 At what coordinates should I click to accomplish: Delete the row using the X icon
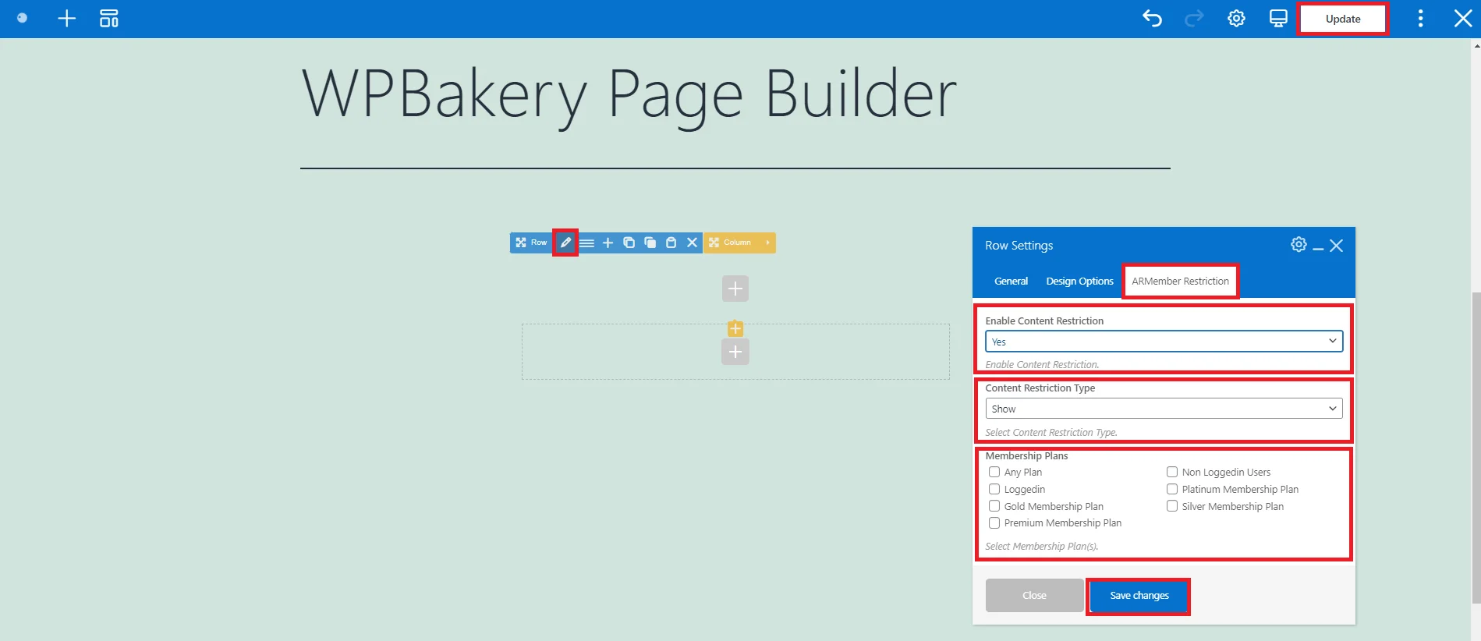click(692, 243)
